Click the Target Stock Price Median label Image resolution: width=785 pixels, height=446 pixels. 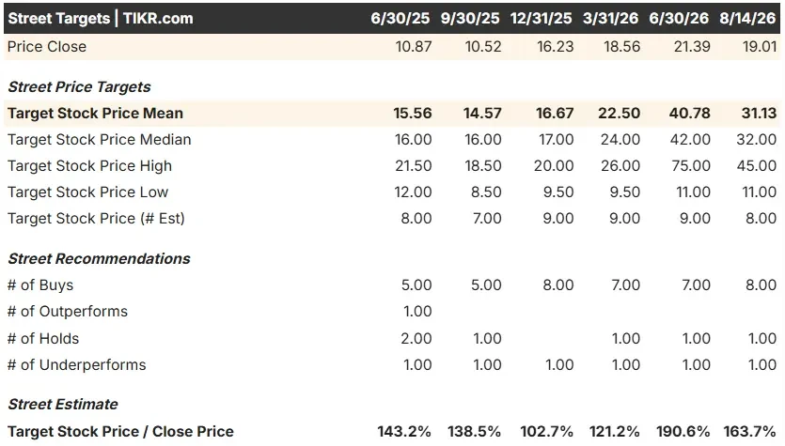tap(99, 140)
